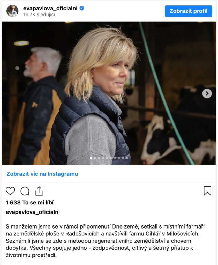Save post with bookmark icon
Viewport: 218px width, 265px height.
point(207,191)
